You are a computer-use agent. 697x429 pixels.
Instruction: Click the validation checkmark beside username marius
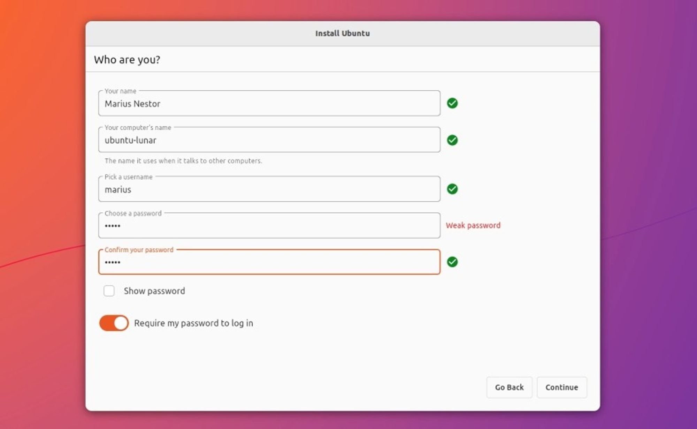[x=452, y=189]
